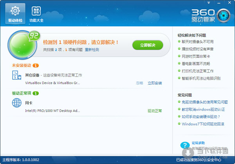
Task: Click the 网卡 device label
Action: [x=29, y=103]
